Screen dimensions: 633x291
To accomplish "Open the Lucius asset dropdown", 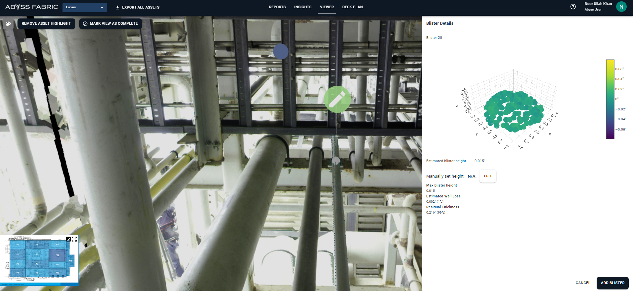I will pyautogui.click(x=85, y=7).
